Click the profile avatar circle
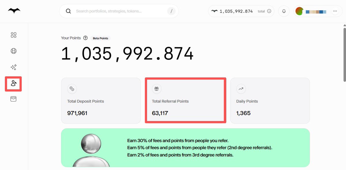 (x=300, y=11)
